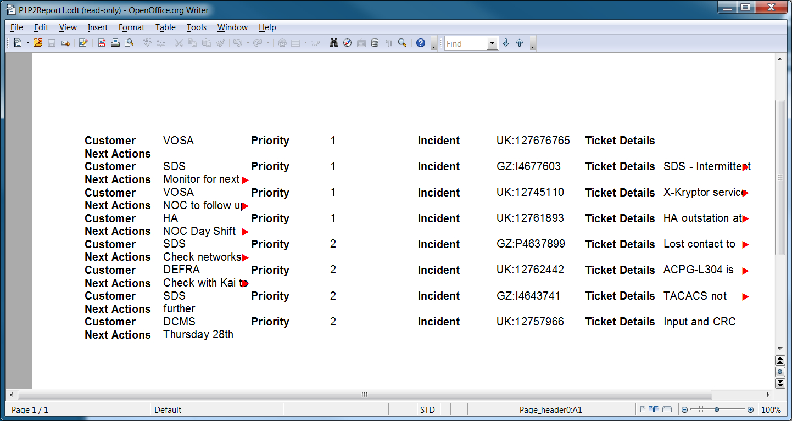Open the Navigator compass icon
Image resolution: width=792 pixels, height=421 pixels.
point(347,43)
